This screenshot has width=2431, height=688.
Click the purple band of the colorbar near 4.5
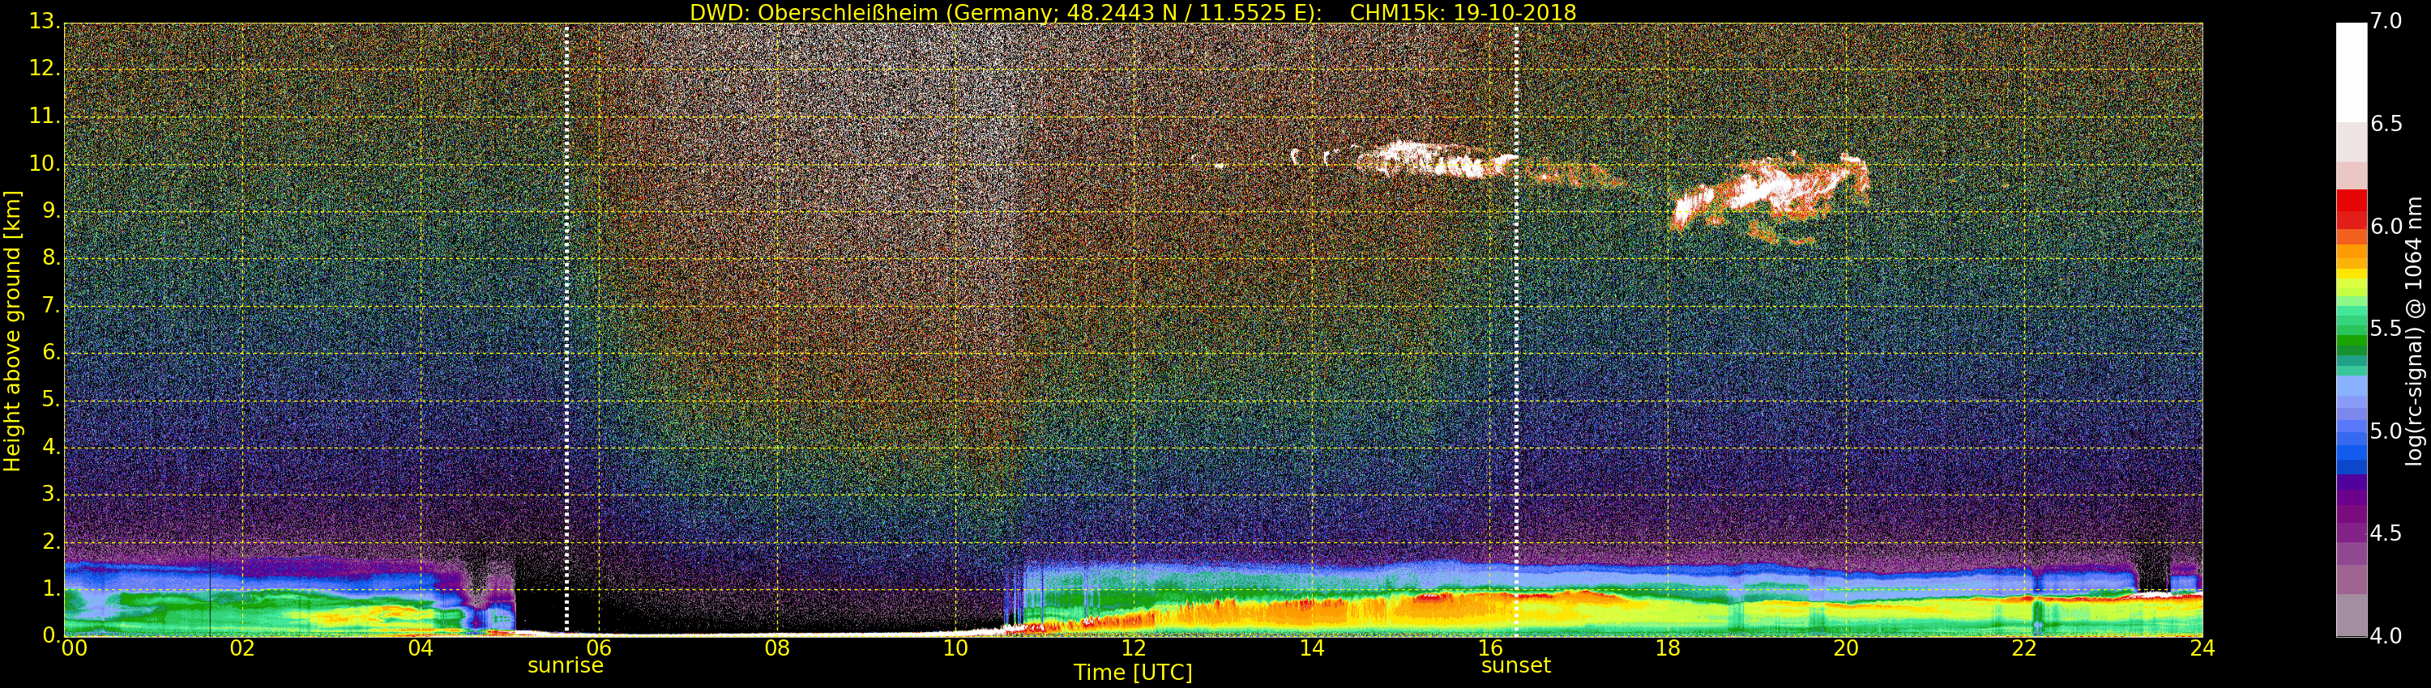coord(2350,533)
